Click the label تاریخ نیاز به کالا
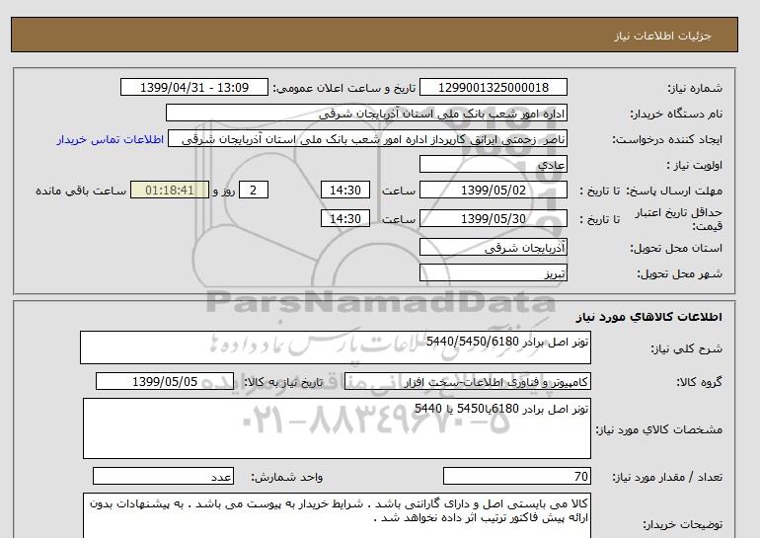 coord(283,382)
